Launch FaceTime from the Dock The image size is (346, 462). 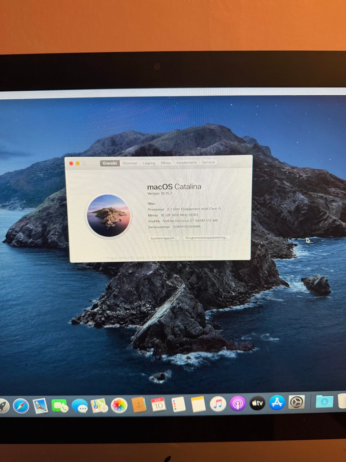[x=59, y=406]
